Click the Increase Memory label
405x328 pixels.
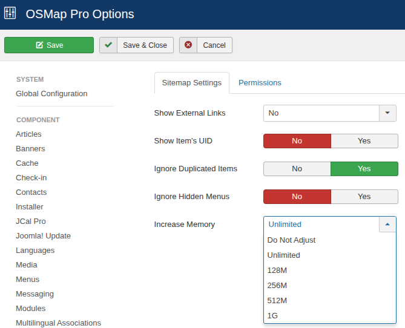point(185,224)
